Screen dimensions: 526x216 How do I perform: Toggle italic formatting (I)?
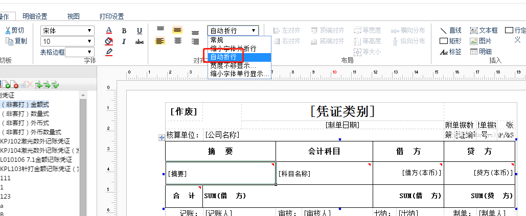pyautogui.click(x=124, y=41)
